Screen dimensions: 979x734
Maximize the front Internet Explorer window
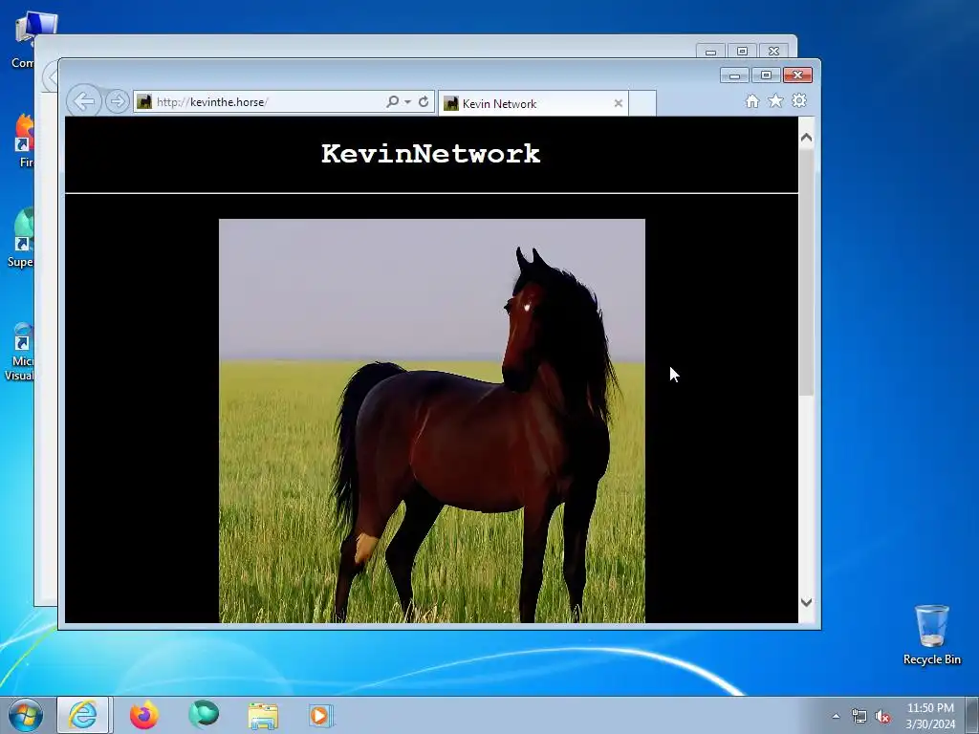(x=766, y=76)
